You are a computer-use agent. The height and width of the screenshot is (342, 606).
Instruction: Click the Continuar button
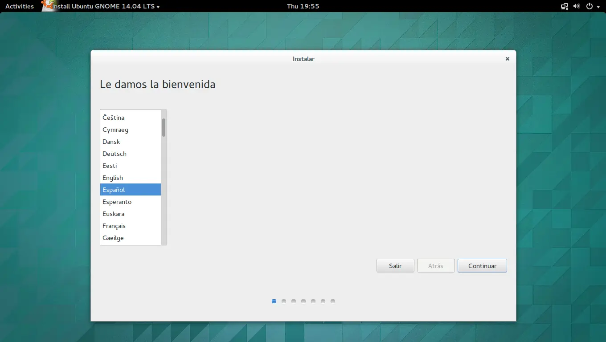tap(482, 266)
